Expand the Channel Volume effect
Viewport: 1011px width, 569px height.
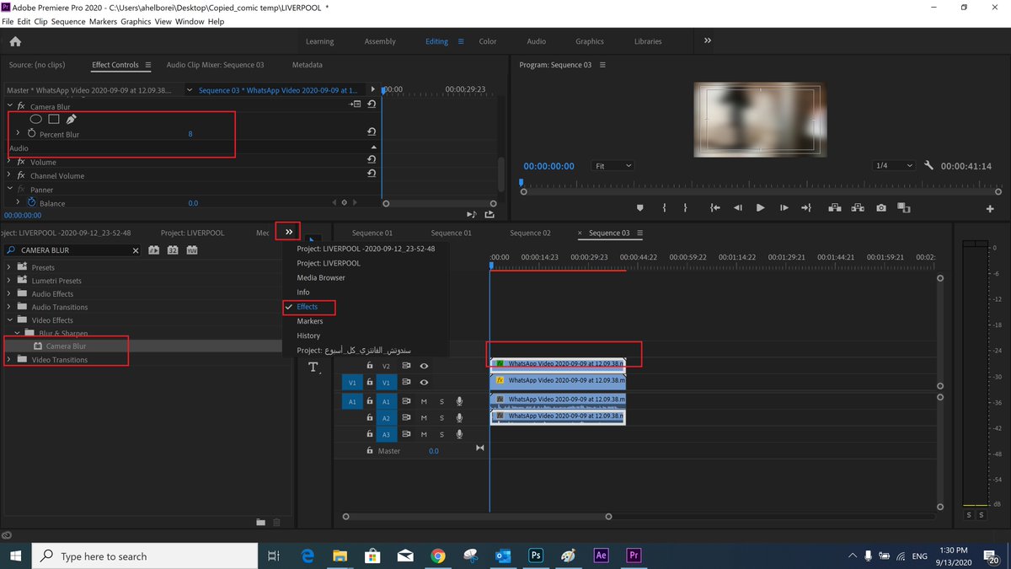(10, 175)
